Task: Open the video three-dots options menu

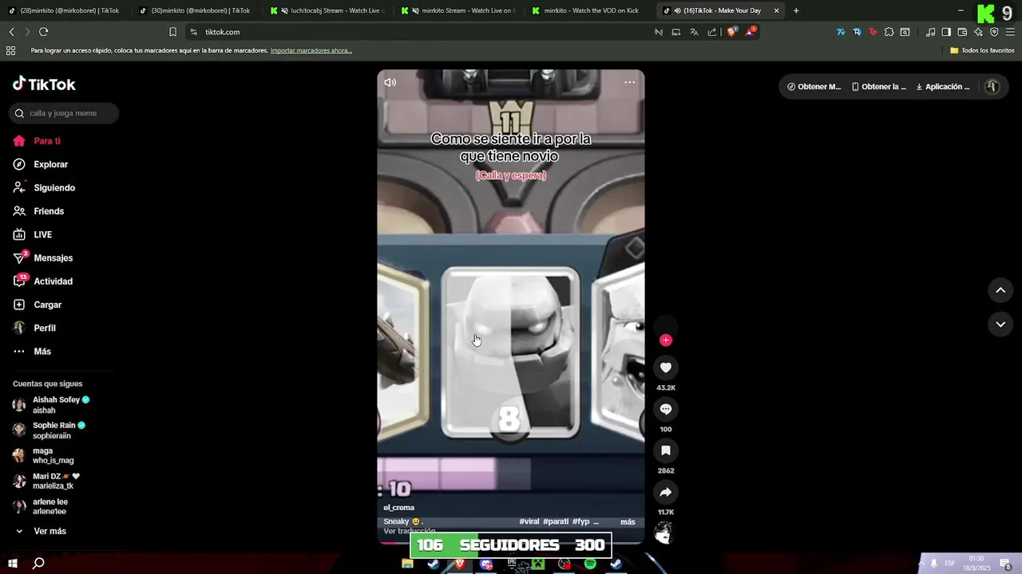Action: (629, 82)
